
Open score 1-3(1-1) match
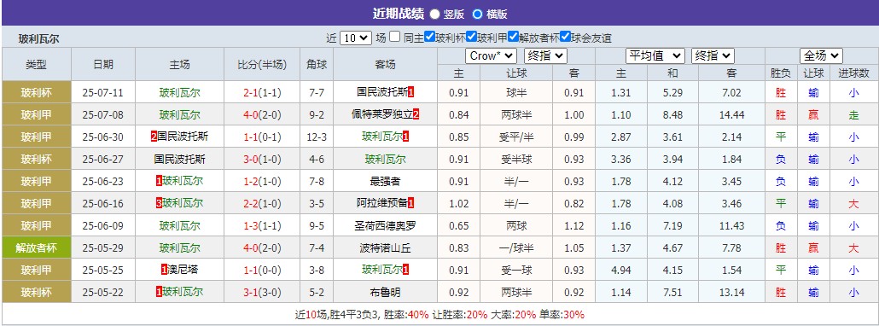click(x=262, y=226)
